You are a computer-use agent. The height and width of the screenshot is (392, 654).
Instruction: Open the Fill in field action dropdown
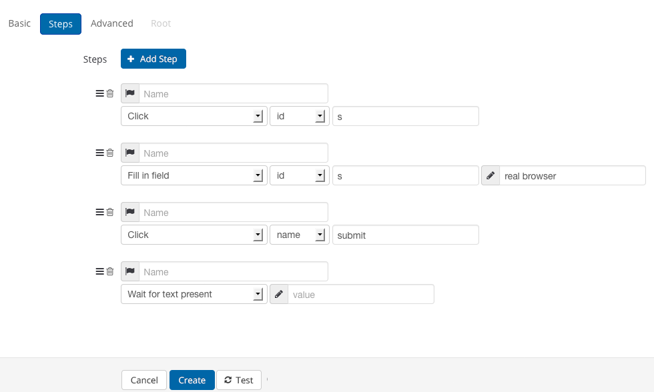coord(194,175)
